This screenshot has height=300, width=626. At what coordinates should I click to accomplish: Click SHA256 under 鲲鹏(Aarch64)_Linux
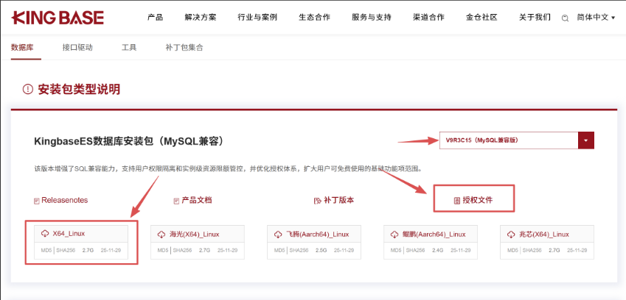(x=416, y=251)
